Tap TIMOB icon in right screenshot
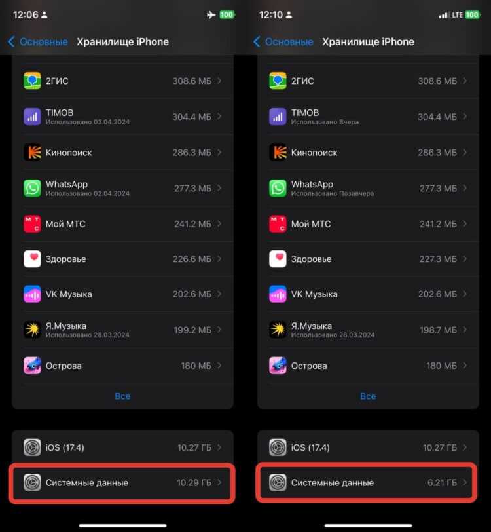The image size is (491, 532). tap(278, 117)
